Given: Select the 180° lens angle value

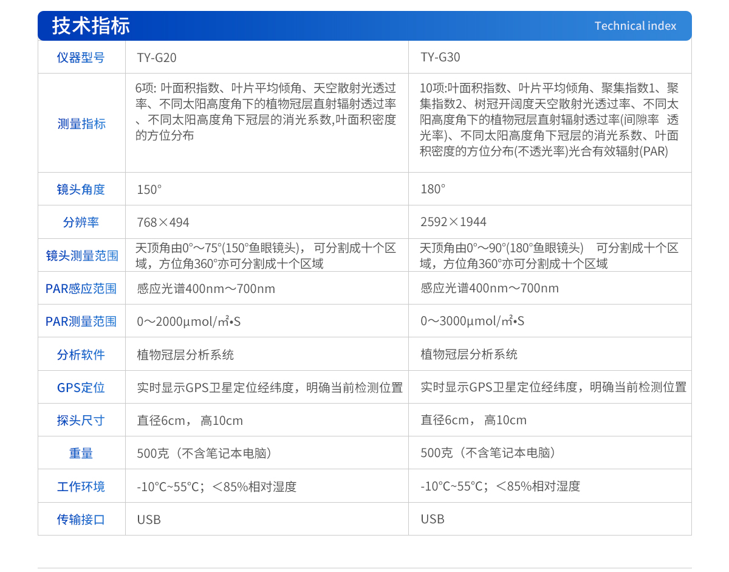Looking at the screenshot, I should [433, 190].
